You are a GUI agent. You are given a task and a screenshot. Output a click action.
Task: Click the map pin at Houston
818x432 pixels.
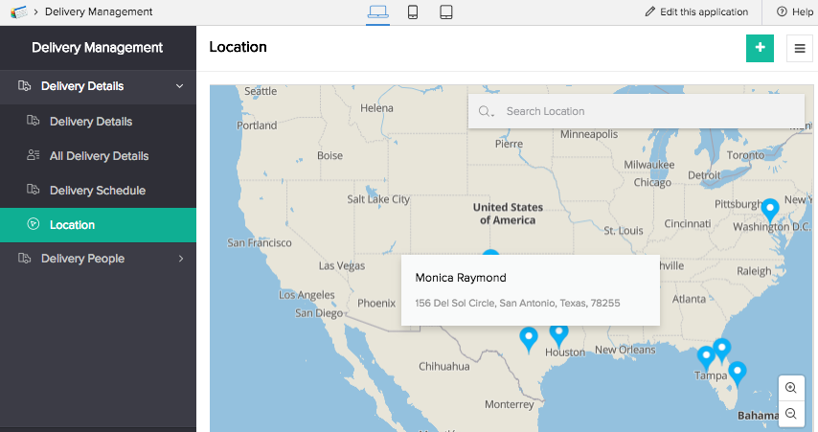point(558,333)
